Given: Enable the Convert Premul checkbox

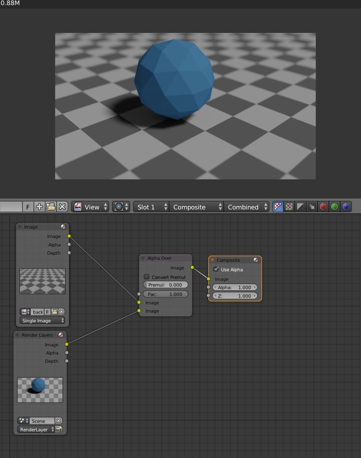Looking at the screenshot, I should [147, 277].
